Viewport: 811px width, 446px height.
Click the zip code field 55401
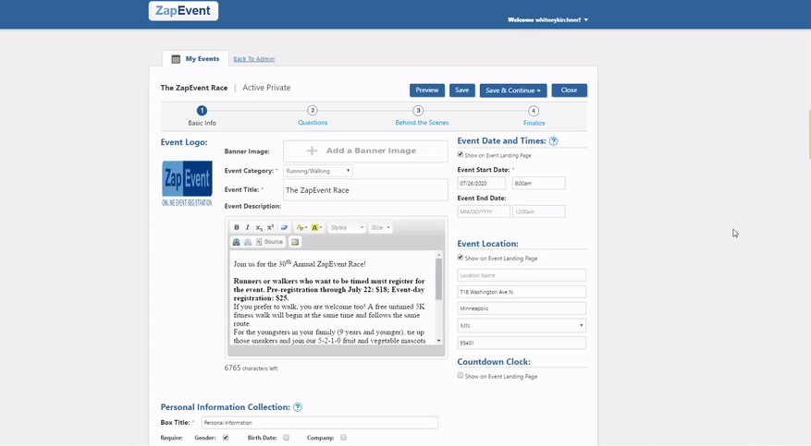[522, 343]
